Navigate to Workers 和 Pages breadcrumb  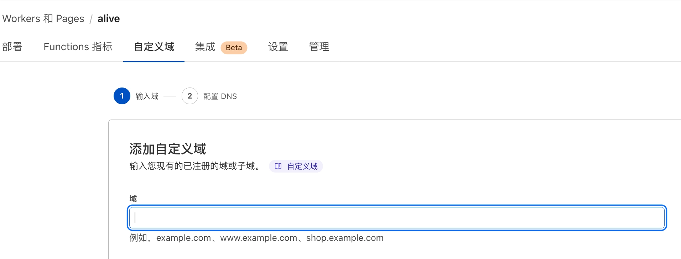43,18
